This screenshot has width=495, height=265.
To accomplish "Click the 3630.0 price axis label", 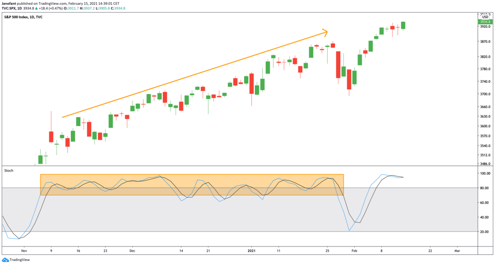I will pyautogui.click(x=485, y=117).
